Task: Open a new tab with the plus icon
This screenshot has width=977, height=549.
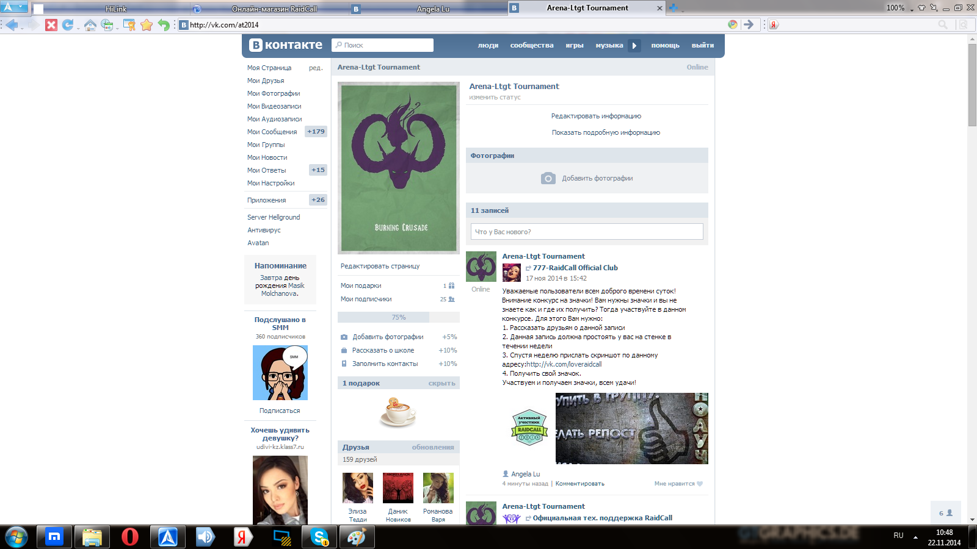Action: [674, 8]
